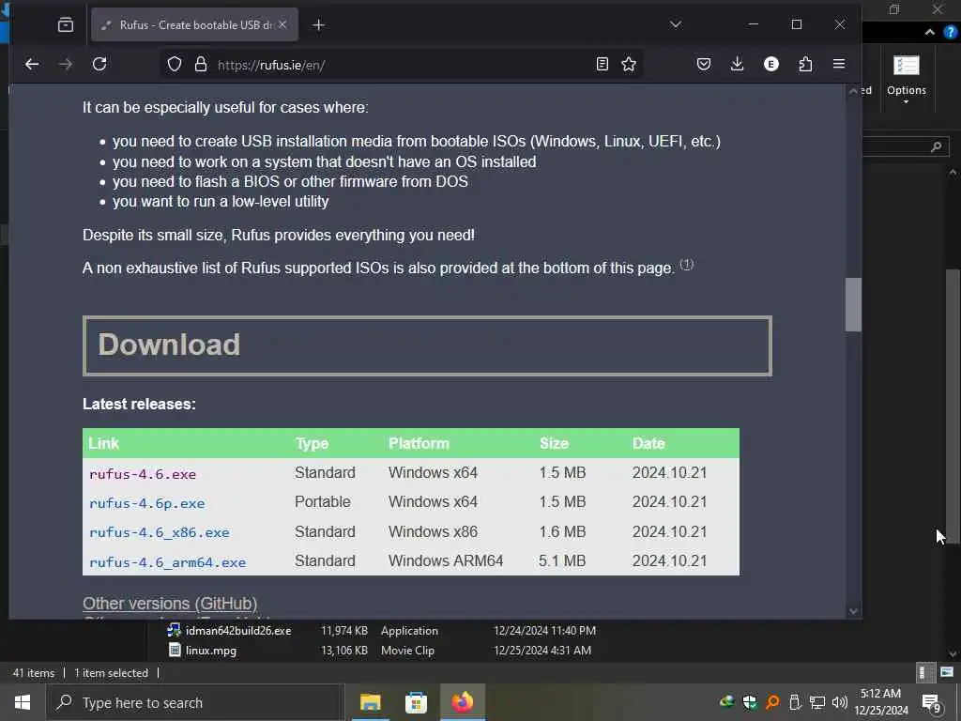Bookmark this page with the star icon
961x721 pixels.
click(x=628, y=65)
